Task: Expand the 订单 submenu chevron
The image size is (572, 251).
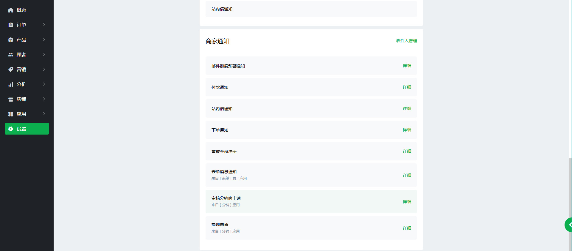Action: 44,25
